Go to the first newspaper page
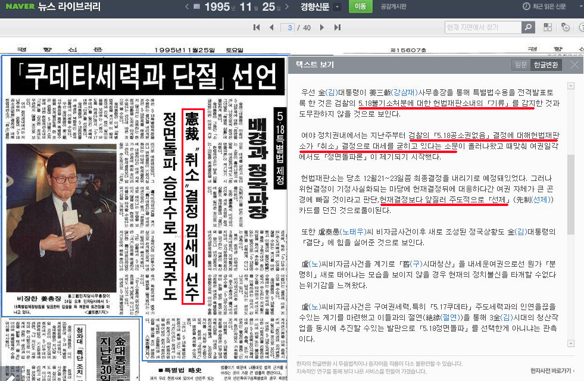 256,27
